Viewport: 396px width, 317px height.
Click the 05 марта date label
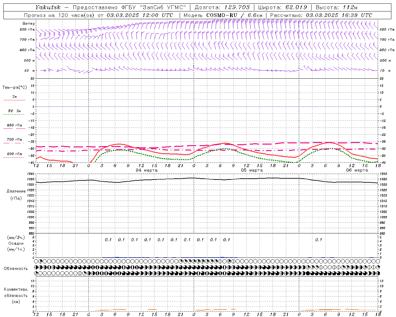(x=252, y=170)
